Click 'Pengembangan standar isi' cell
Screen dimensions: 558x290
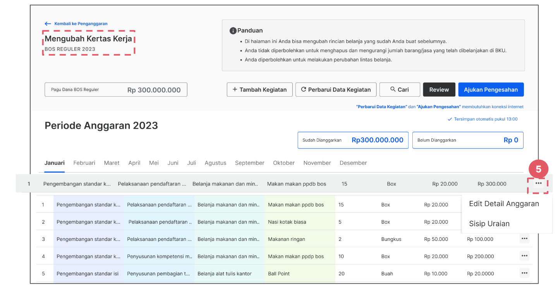point(89,273)
